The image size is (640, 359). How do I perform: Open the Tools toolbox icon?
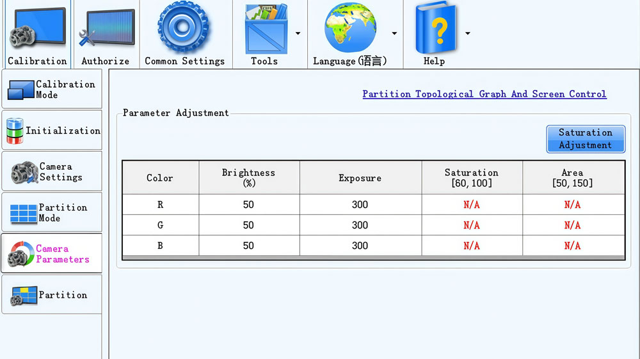click(x=266, y=29)
